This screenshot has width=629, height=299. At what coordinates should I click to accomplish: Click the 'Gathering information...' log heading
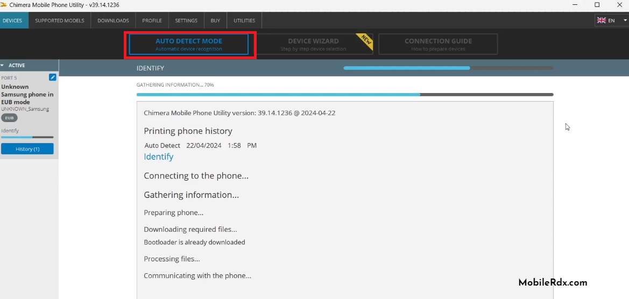[192, 195]
